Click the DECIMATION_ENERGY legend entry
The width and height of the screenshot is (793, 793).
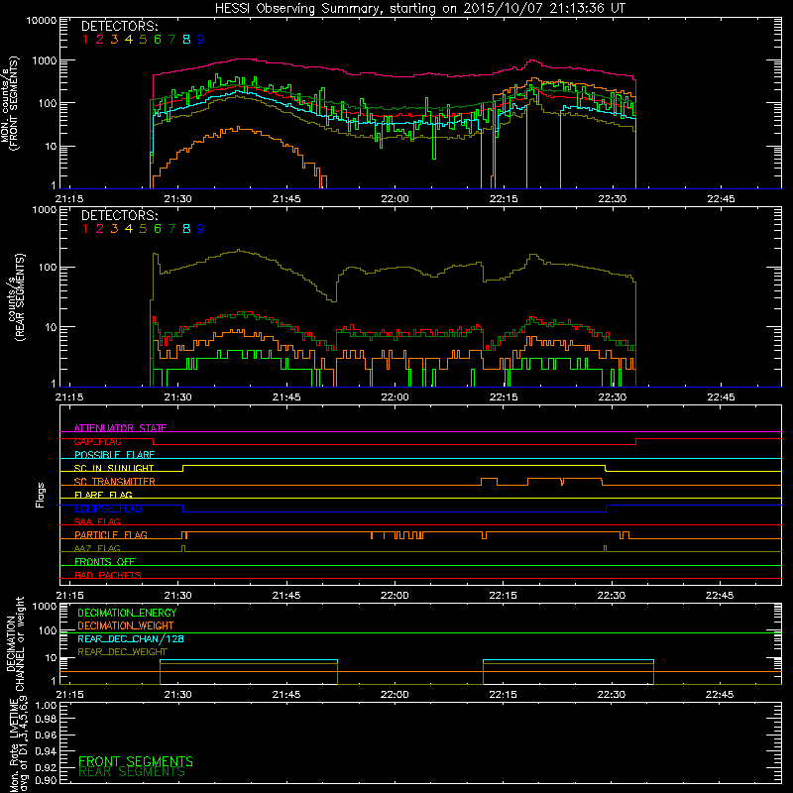[127, 613]
